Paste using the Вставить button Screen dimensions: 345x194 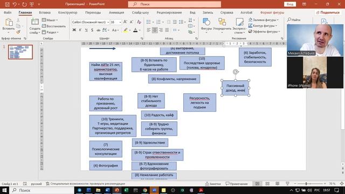coord(9,26)
